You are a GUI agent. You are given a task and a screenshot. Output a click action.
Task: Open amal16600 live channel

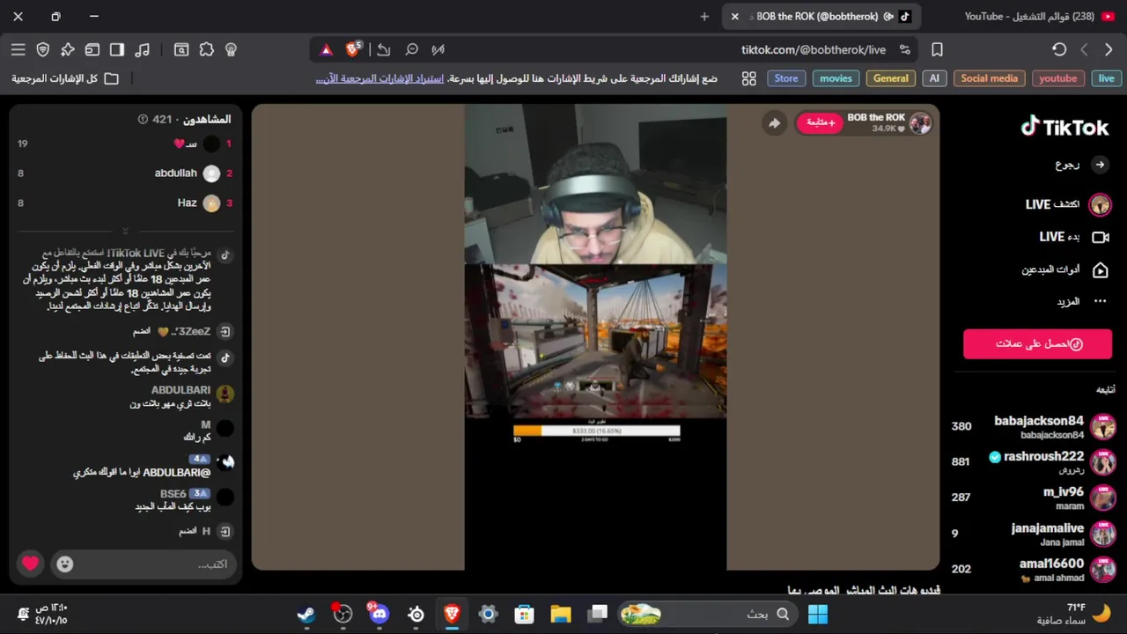pos(1034,569)
